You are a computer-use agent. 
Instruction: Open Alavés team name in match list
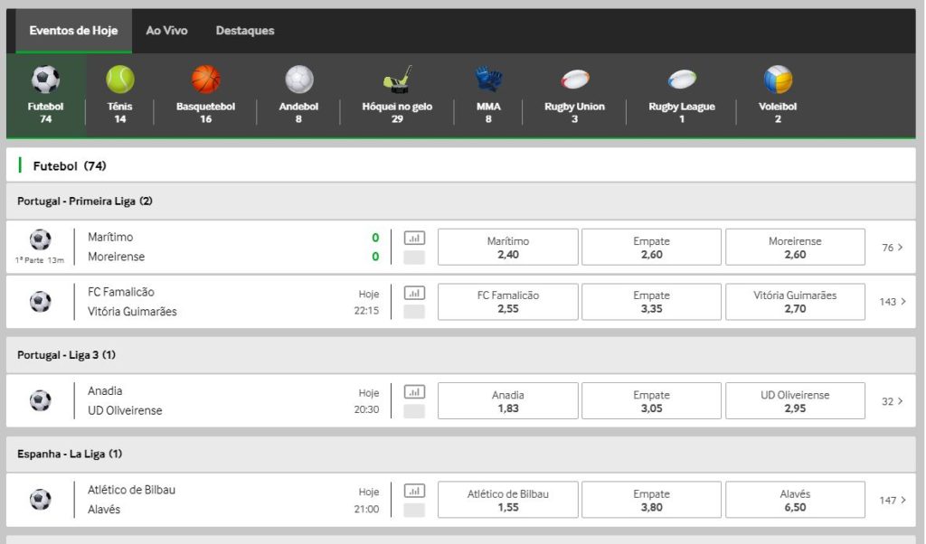coord(104,509)
